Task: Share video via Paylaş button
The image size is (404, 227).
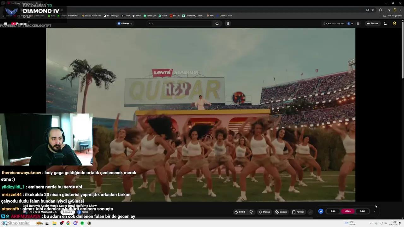Action: [x=264, y=212]
